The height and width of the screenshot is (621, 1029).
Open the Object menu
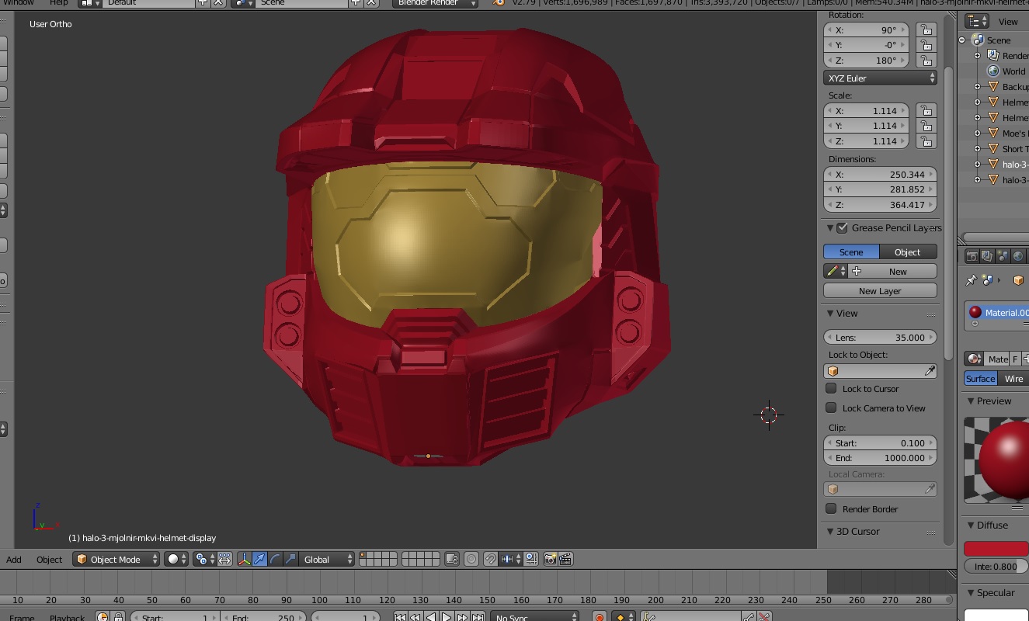coord(49,559)
